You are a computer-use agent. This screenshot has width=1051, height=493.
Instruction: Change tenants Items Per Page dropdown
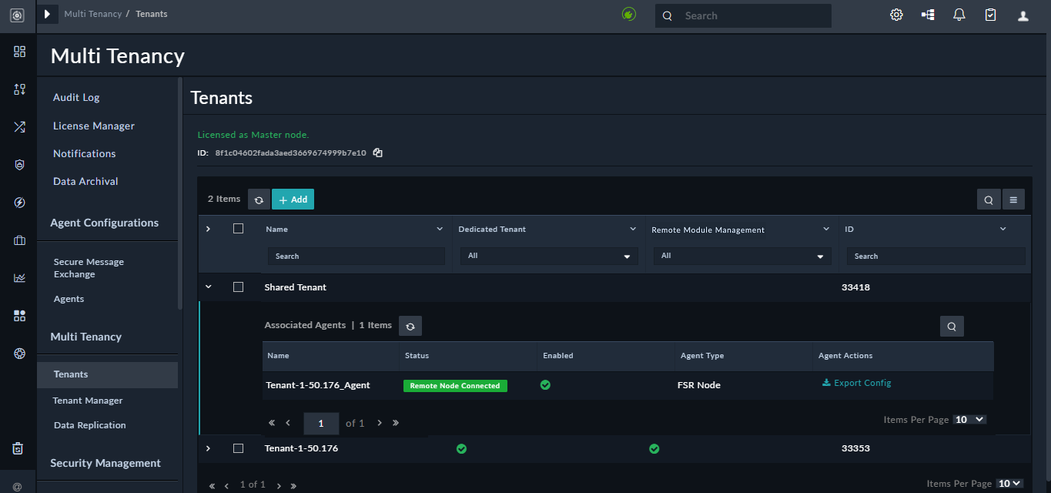tap(1009, 484)
